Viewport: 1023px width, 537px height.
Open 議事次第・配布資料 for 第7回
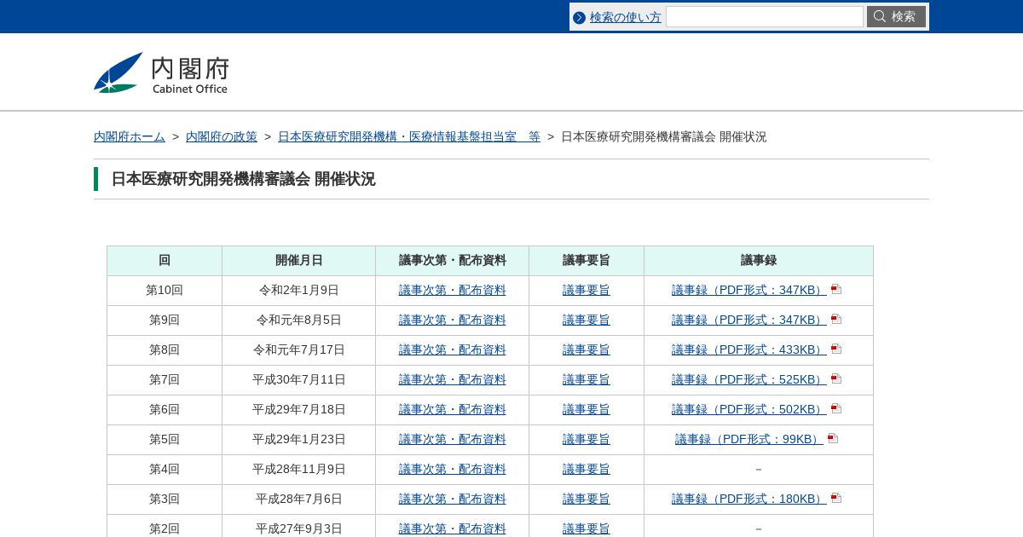click(x=453, y=379)
